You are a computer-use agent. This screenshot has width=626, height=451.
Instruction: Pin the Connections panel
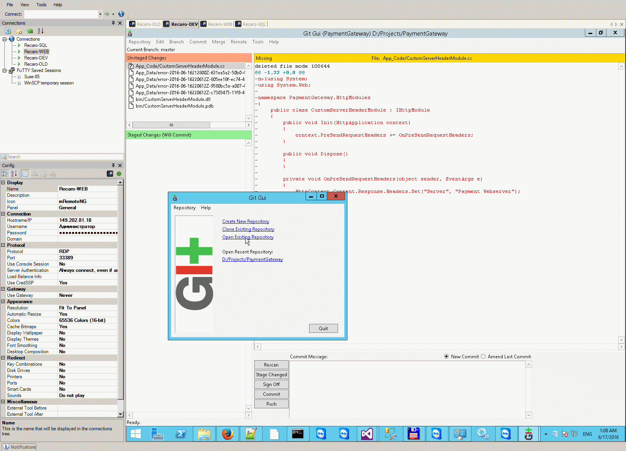[113, 23]
